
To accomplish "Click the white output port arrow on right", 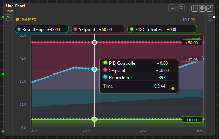I will point(215,17).
